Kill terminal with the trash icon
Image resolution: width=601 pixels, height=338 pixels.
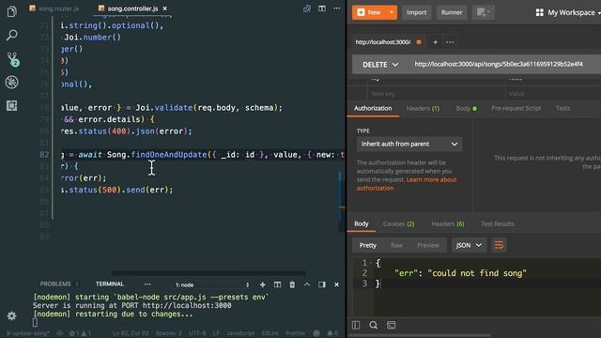tap(292, 284)
